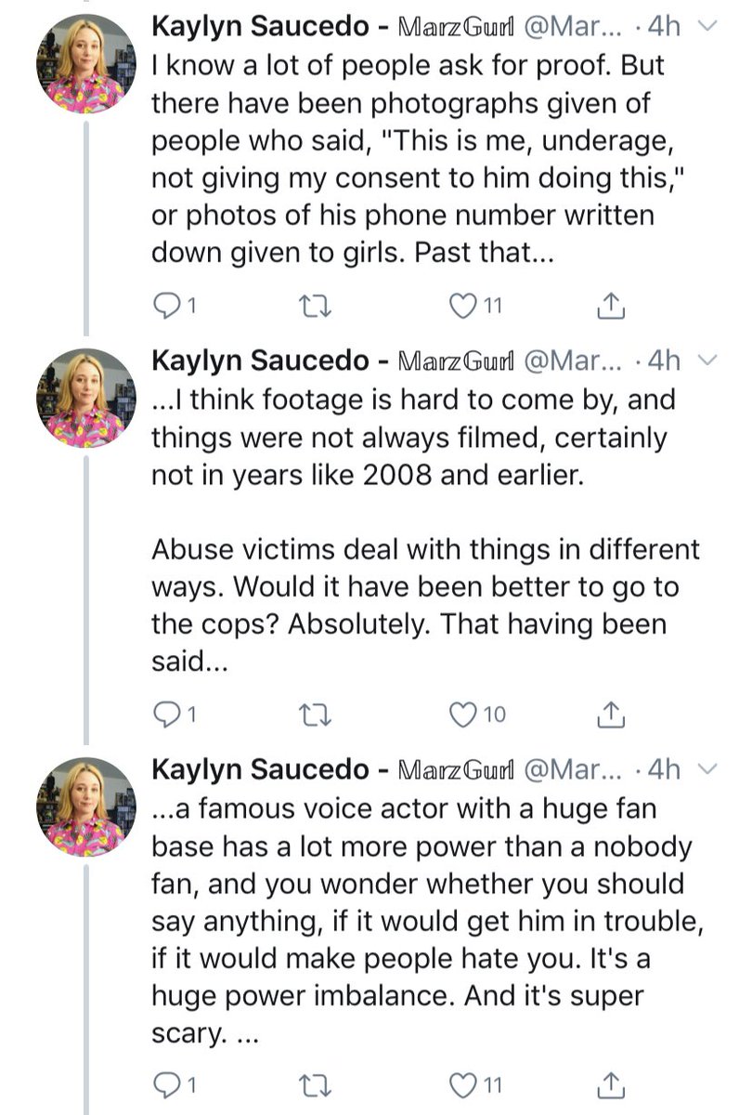Share the tweet about photographs given as proof

point(606,304)
